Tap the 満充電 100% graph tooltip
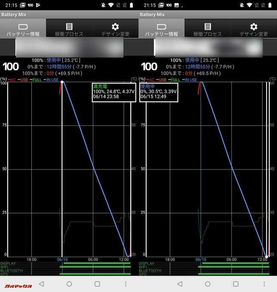The width and height of the screenshot is (277, 292). 114,92
